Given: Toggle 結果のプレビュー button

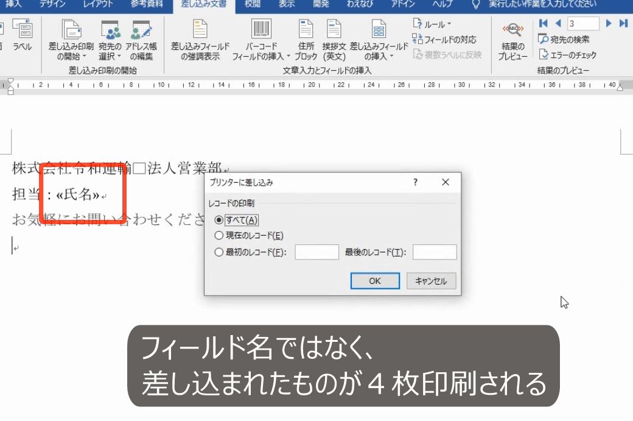Looking at the screenshot, I should [x=512, y=40].
